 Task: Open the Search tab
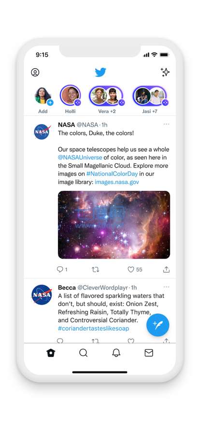tap(84, 353)
